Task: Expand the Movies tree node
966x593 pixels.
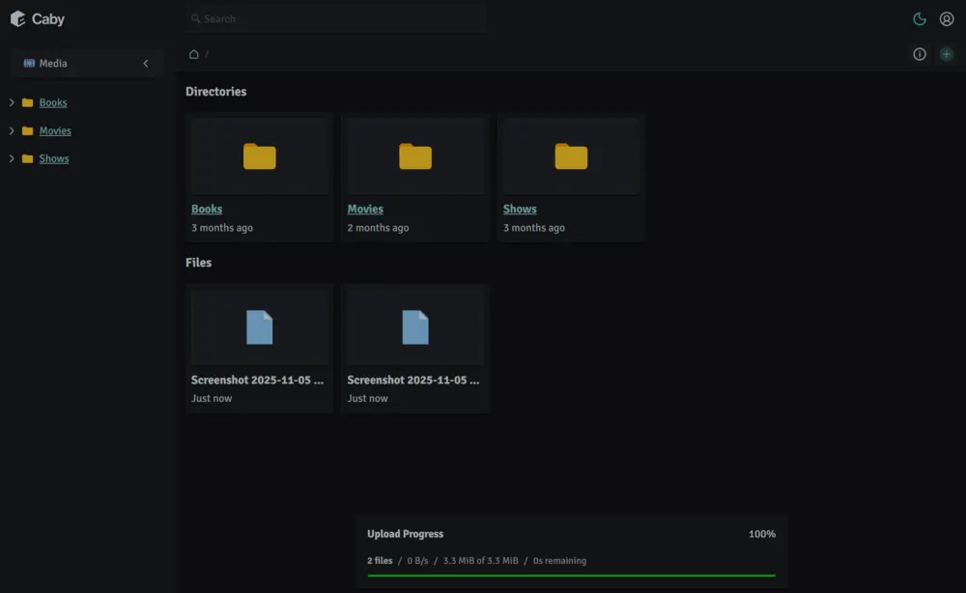Action: [11, 130]
